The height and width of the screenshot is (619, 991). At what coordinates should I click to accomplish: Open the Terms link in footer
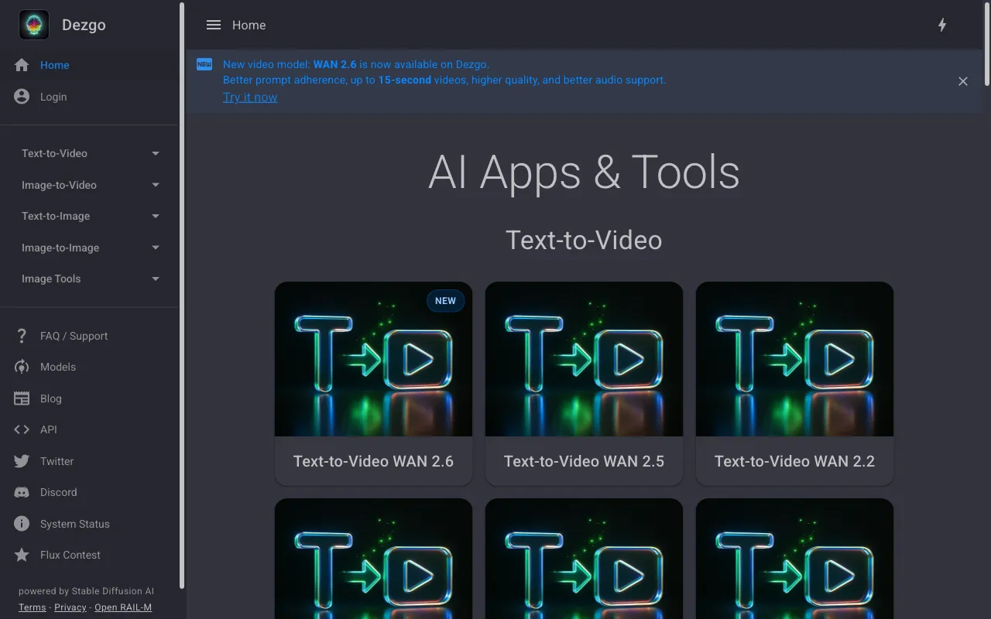coord(33,607)
